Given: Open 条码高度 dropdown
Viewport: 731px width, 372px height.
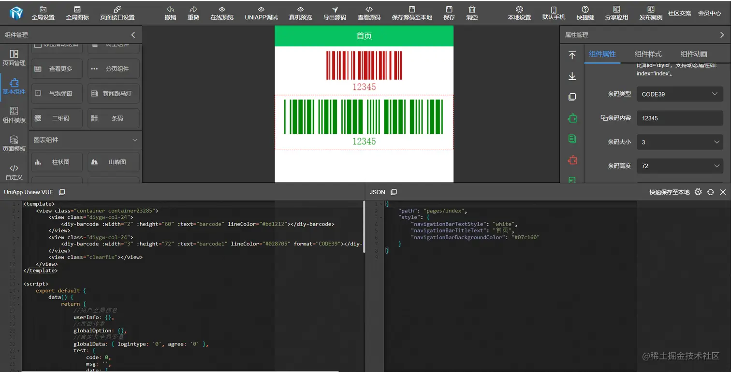Looking at the screenshot, I should [680, 166].
